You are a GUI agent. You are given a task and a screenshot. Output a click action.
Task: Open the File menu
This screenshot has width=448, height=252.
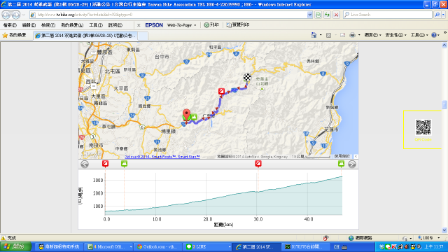[x=10, y=25]
